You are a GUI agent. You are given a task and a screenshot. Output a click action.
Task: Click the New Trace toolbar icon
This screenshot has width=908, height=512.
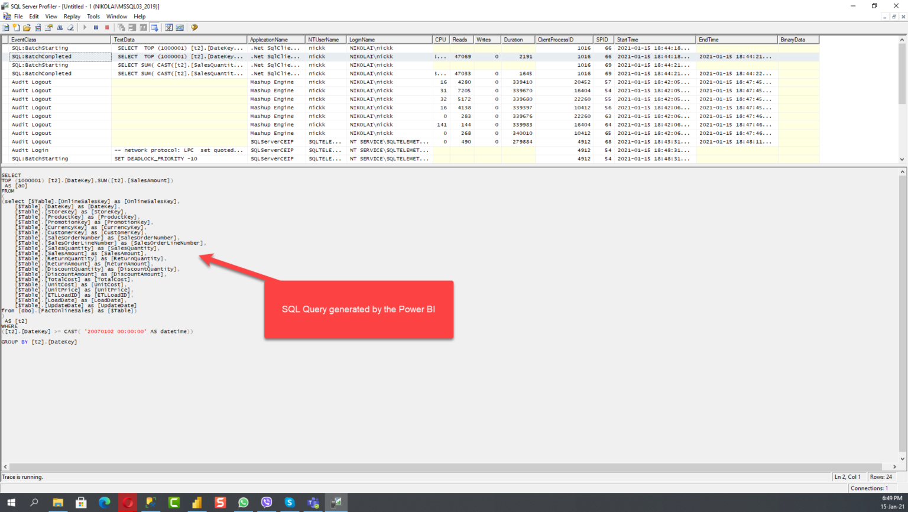point(5,28)
